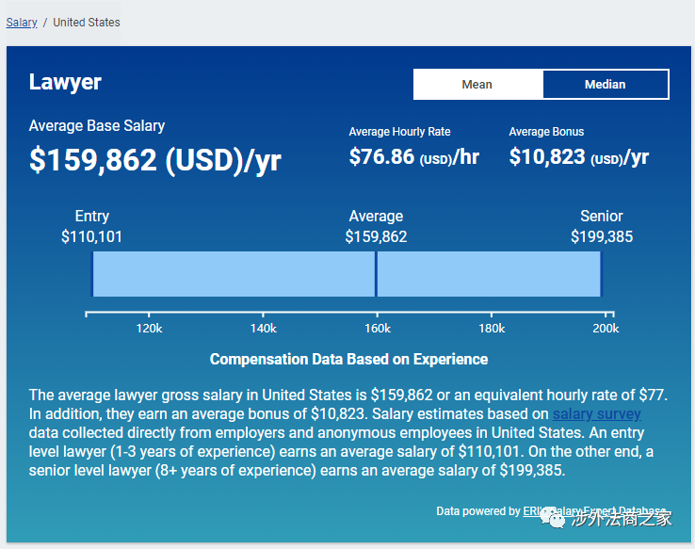
Task: Click the Average $159,862 label above the bar
Action: pos(376,227)
